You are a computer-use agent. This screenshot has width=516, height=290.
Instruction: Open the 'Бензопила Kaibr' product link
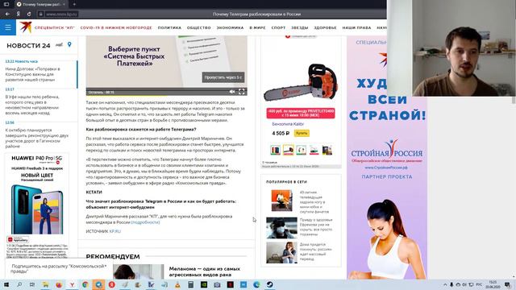[288, 124]
